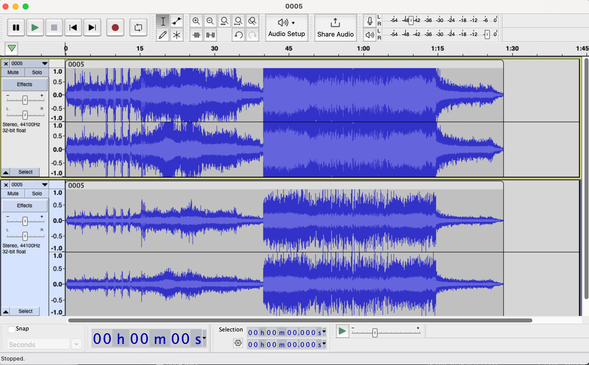Click the Share Audio button
Viewport: 589px width, 365px height.
pyautogui.click(x=335, y=28)
